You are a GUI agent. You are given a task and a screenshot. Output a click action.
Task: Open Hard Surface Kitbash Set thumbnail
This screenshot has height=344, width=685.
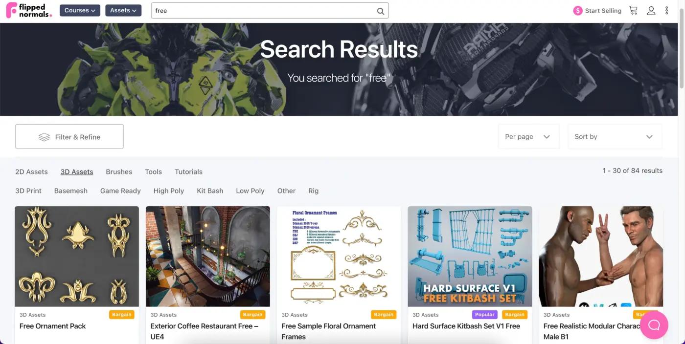(x=470, y=257)
